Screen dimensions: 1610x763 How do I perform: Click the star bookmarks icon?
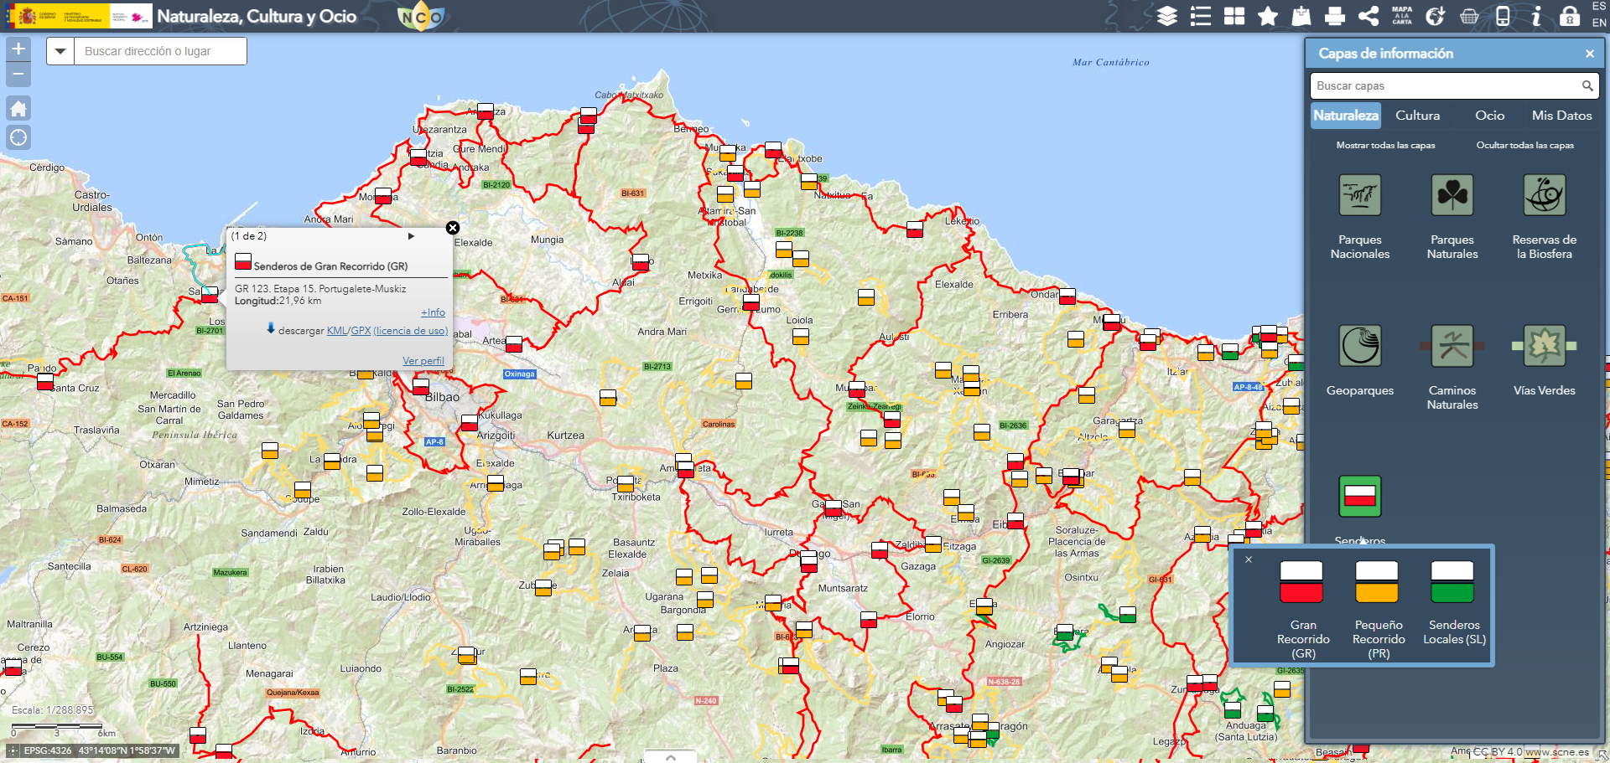(x=1268, y=16)
